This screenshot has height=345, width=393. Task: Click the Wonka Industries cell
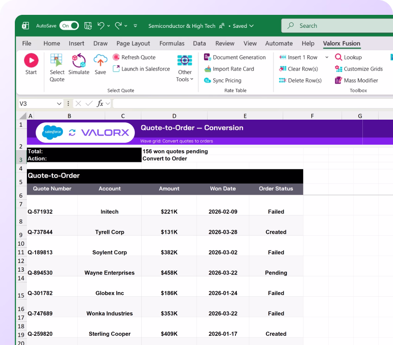(109, 313)
